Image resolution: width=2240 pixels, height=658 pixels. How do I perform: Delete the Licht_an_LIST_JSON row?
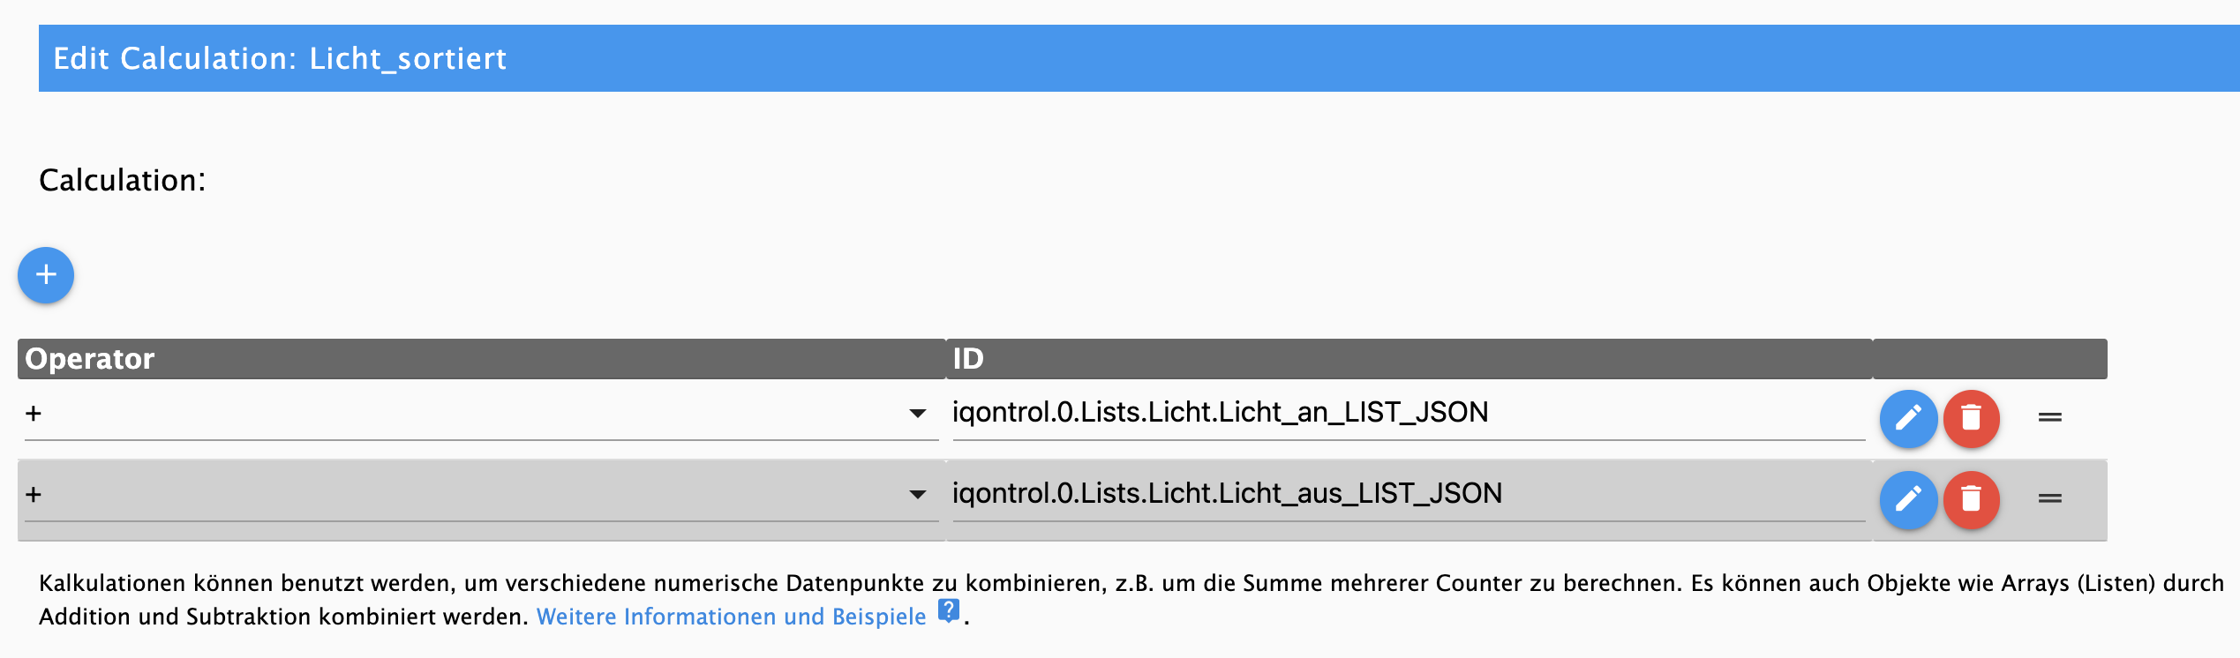(1971, 418)
